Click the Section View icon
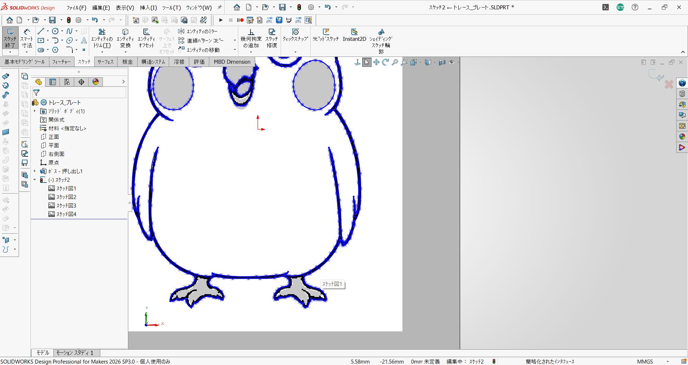The width and height of the screenshot is (688, 365). [442, 62]
